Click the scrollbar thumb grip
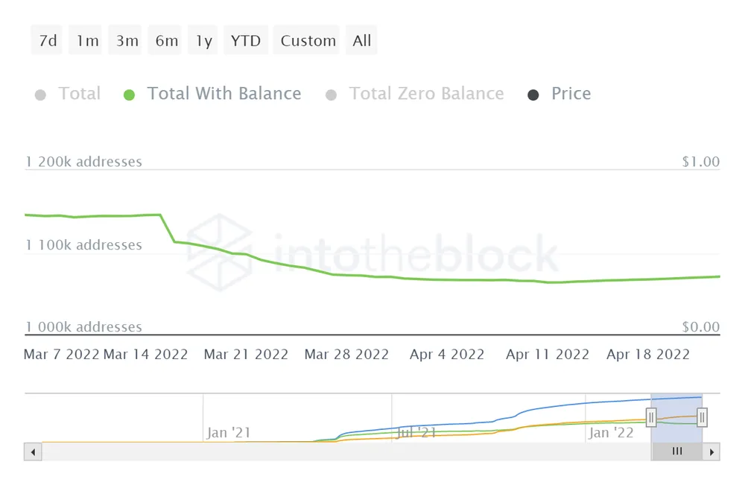This screenshot has width=745, height=497. point(676,452)
